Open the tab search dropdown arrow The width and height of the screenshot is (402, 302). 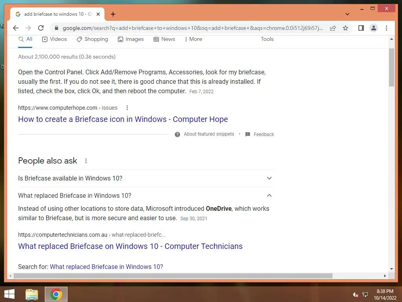347,14
